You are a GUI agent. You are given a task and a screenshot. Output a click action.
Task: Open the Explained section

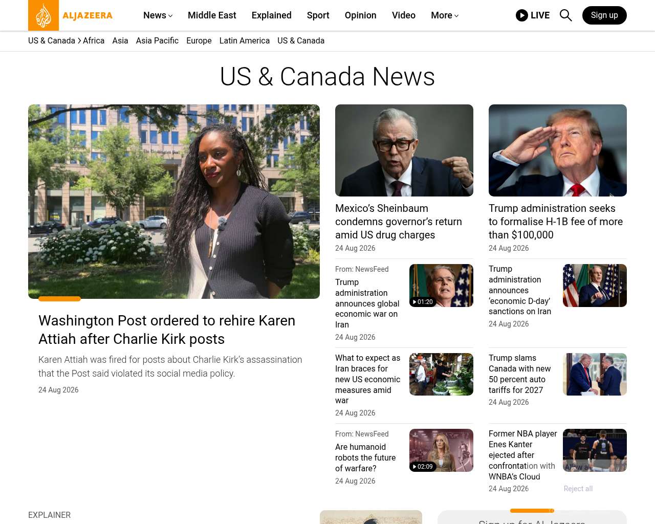coord(272,15)
